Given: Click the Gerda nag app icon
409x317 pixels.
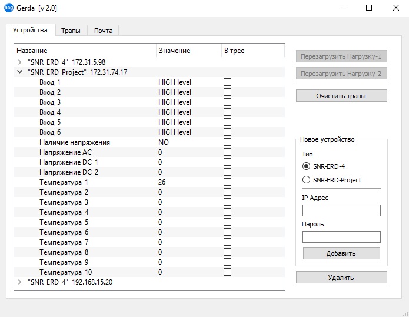Looking at the screenshot, I should click(9, 8).
